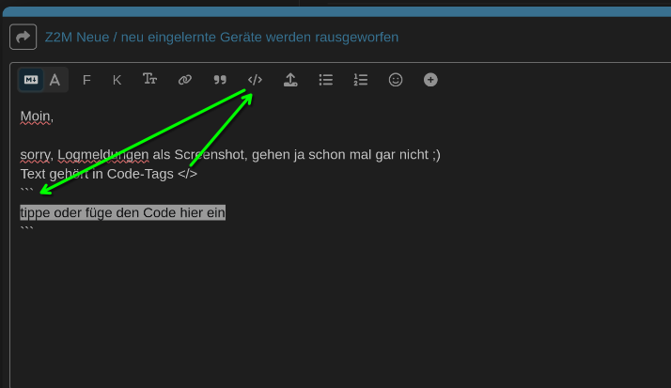
Task: Insert a blockquote with the quotation icon
Action: [x=220, y=80]
